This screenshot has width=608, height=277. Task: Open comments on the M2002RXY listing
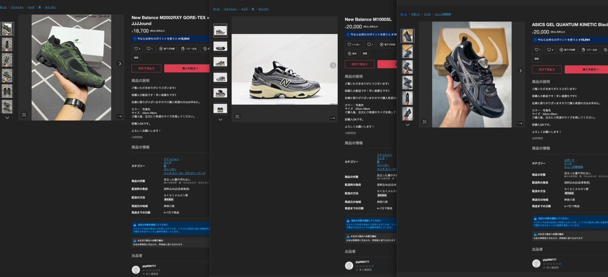pos(149,49)
